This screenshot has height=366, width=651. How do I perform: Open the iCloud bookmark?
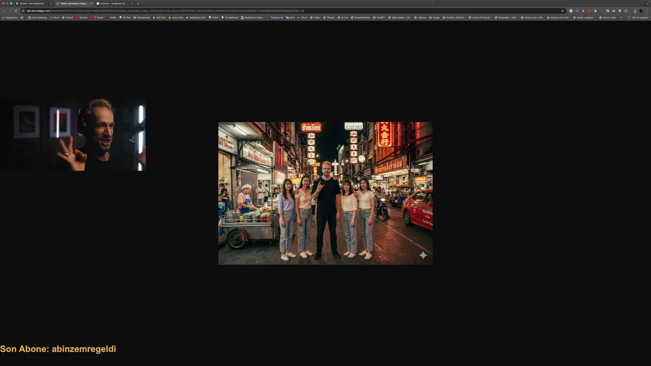[x=303, y=17]
